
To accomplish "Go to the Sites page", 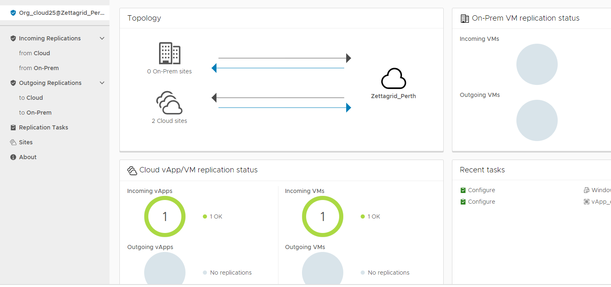I will tap(26, 142).
